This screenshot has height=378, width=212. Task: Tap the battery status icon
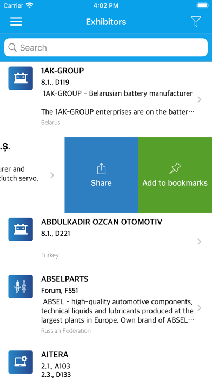coord(203,5)
